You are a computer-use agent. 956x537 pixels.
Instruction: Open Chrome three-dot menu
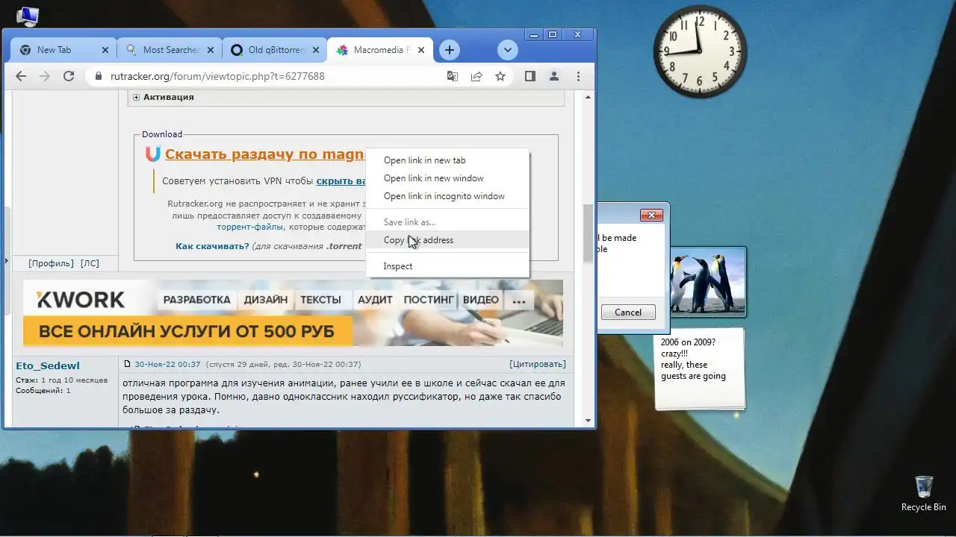(x=578, y=76)
